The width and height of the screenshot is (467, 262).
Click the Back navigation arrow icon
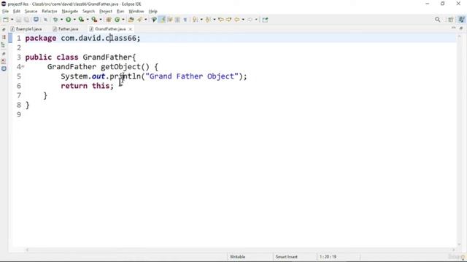click(x=237, y=20)
